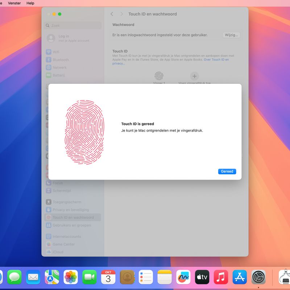Launch Maps from the dock
Screen dimensions: 290x290
pos(52,277)
